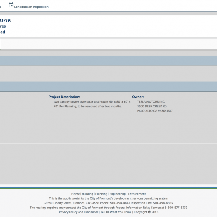Visit the Enforcement footer link
This screenshot has width=217, height=217.
coord(137,194)
